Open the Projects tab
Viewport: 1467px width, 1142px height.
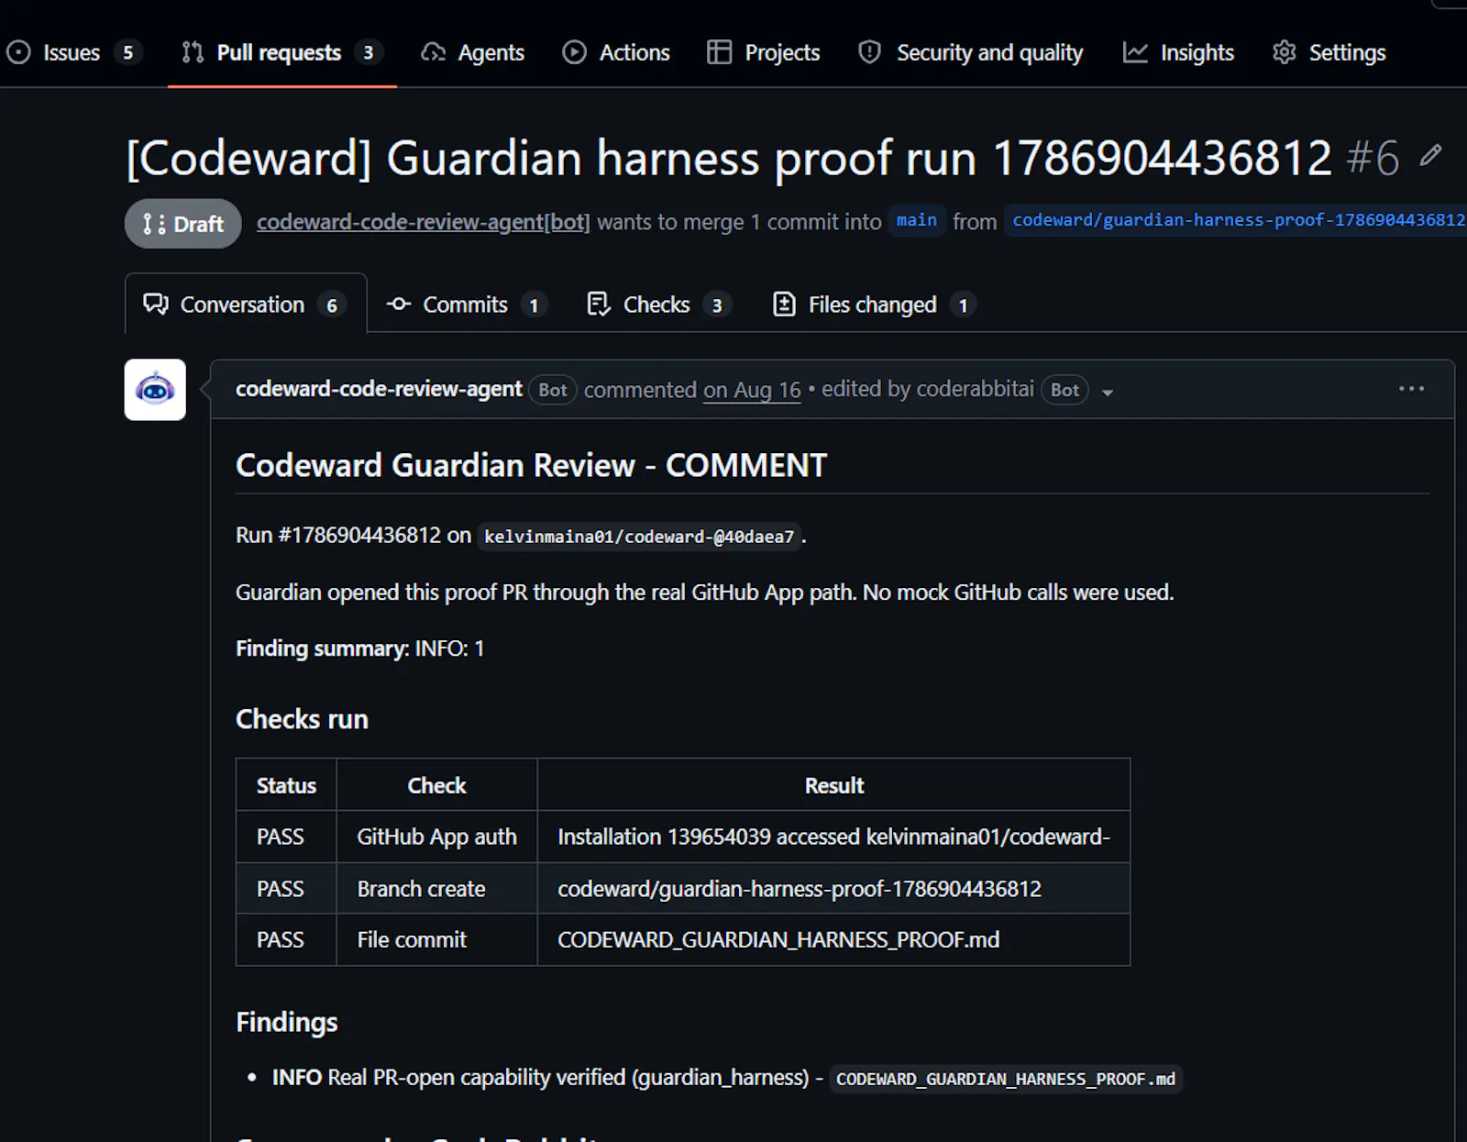tap(764, 53)
